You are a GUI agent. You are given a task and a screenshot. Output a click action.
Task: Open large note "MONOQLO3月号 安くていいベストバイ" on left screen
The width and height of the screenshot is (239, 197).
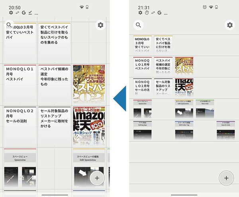(x=20, y=43)
